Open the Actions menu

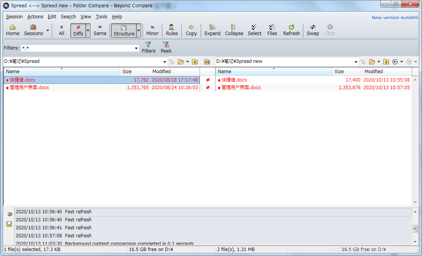point(35,17)
